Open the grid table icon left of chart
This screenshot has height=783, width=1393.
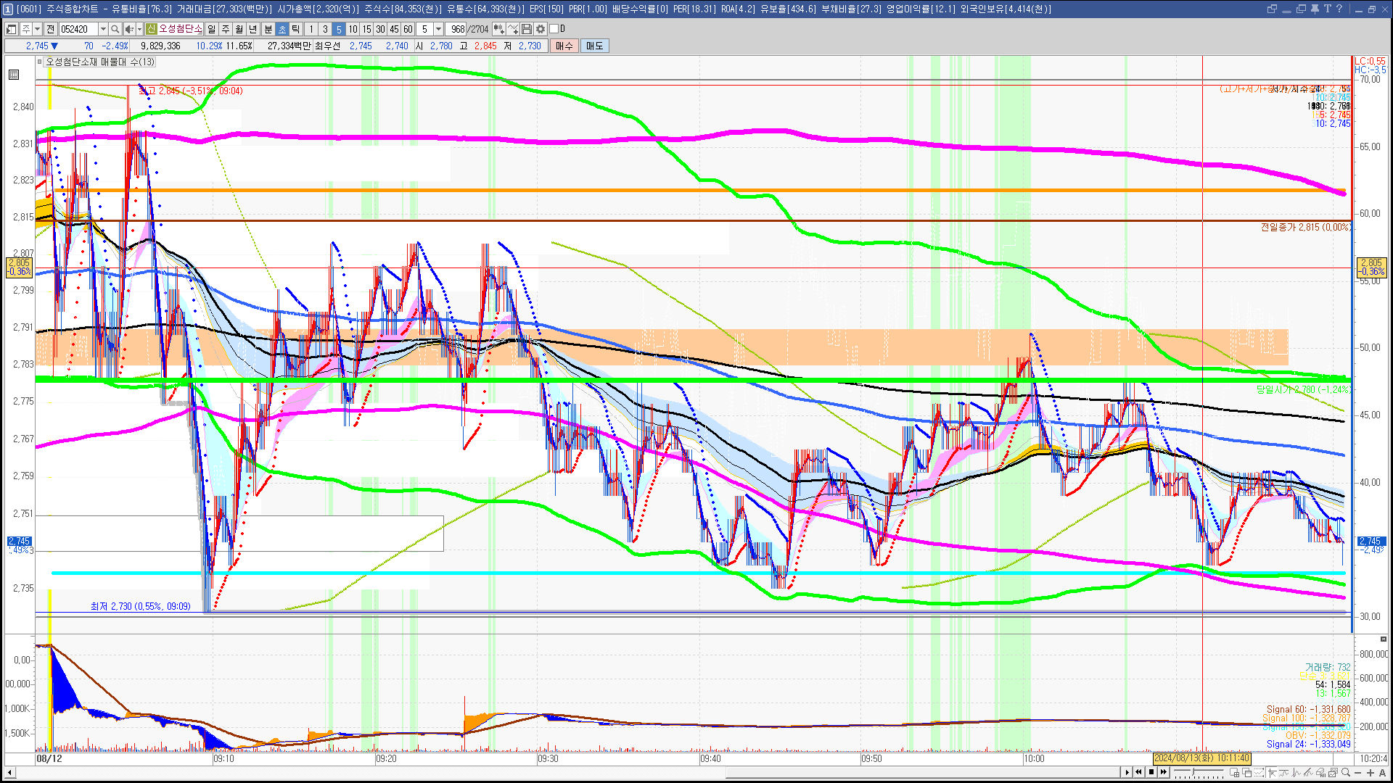click(x=14, y=75)
